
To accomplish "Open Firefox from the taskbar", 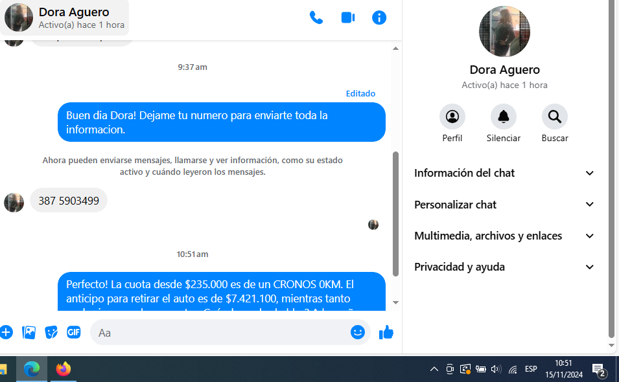I will [63, 369].
